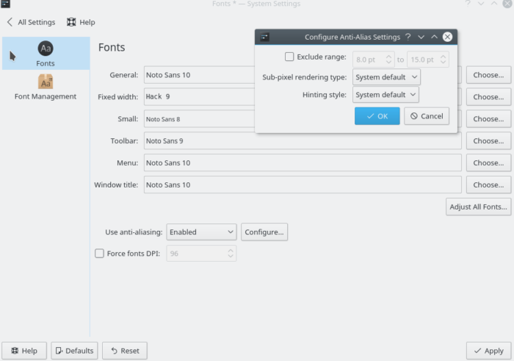This screenshot has height=361, width=514.
Task: Open Hinting style dropdown
Action: point(385,95)
